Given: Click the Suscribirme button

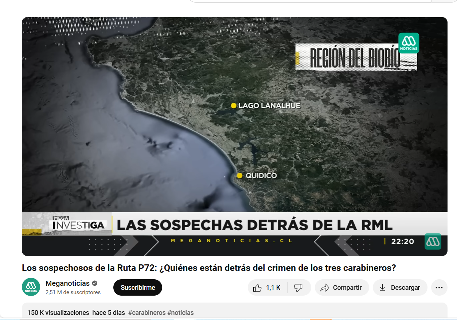Looking at the screenshot, I should pos(138,288).
